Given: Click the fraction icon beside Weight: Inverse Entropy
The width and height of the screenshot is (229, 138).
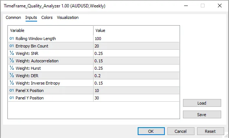Looking at the screenshot, I should [12, 83].
